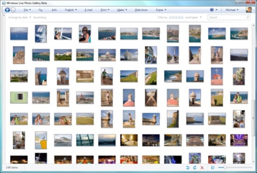Image resolution: width=257 pixels, height=173 pixels.
Task: Open 'and higher' filter dropdown
Action: coord(194,18)
